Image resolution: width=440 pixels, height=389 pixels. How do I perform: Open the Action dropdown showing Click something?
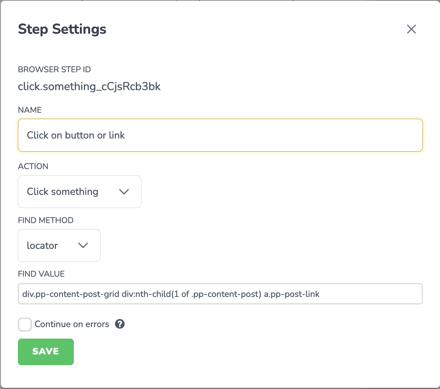[79, 192]
